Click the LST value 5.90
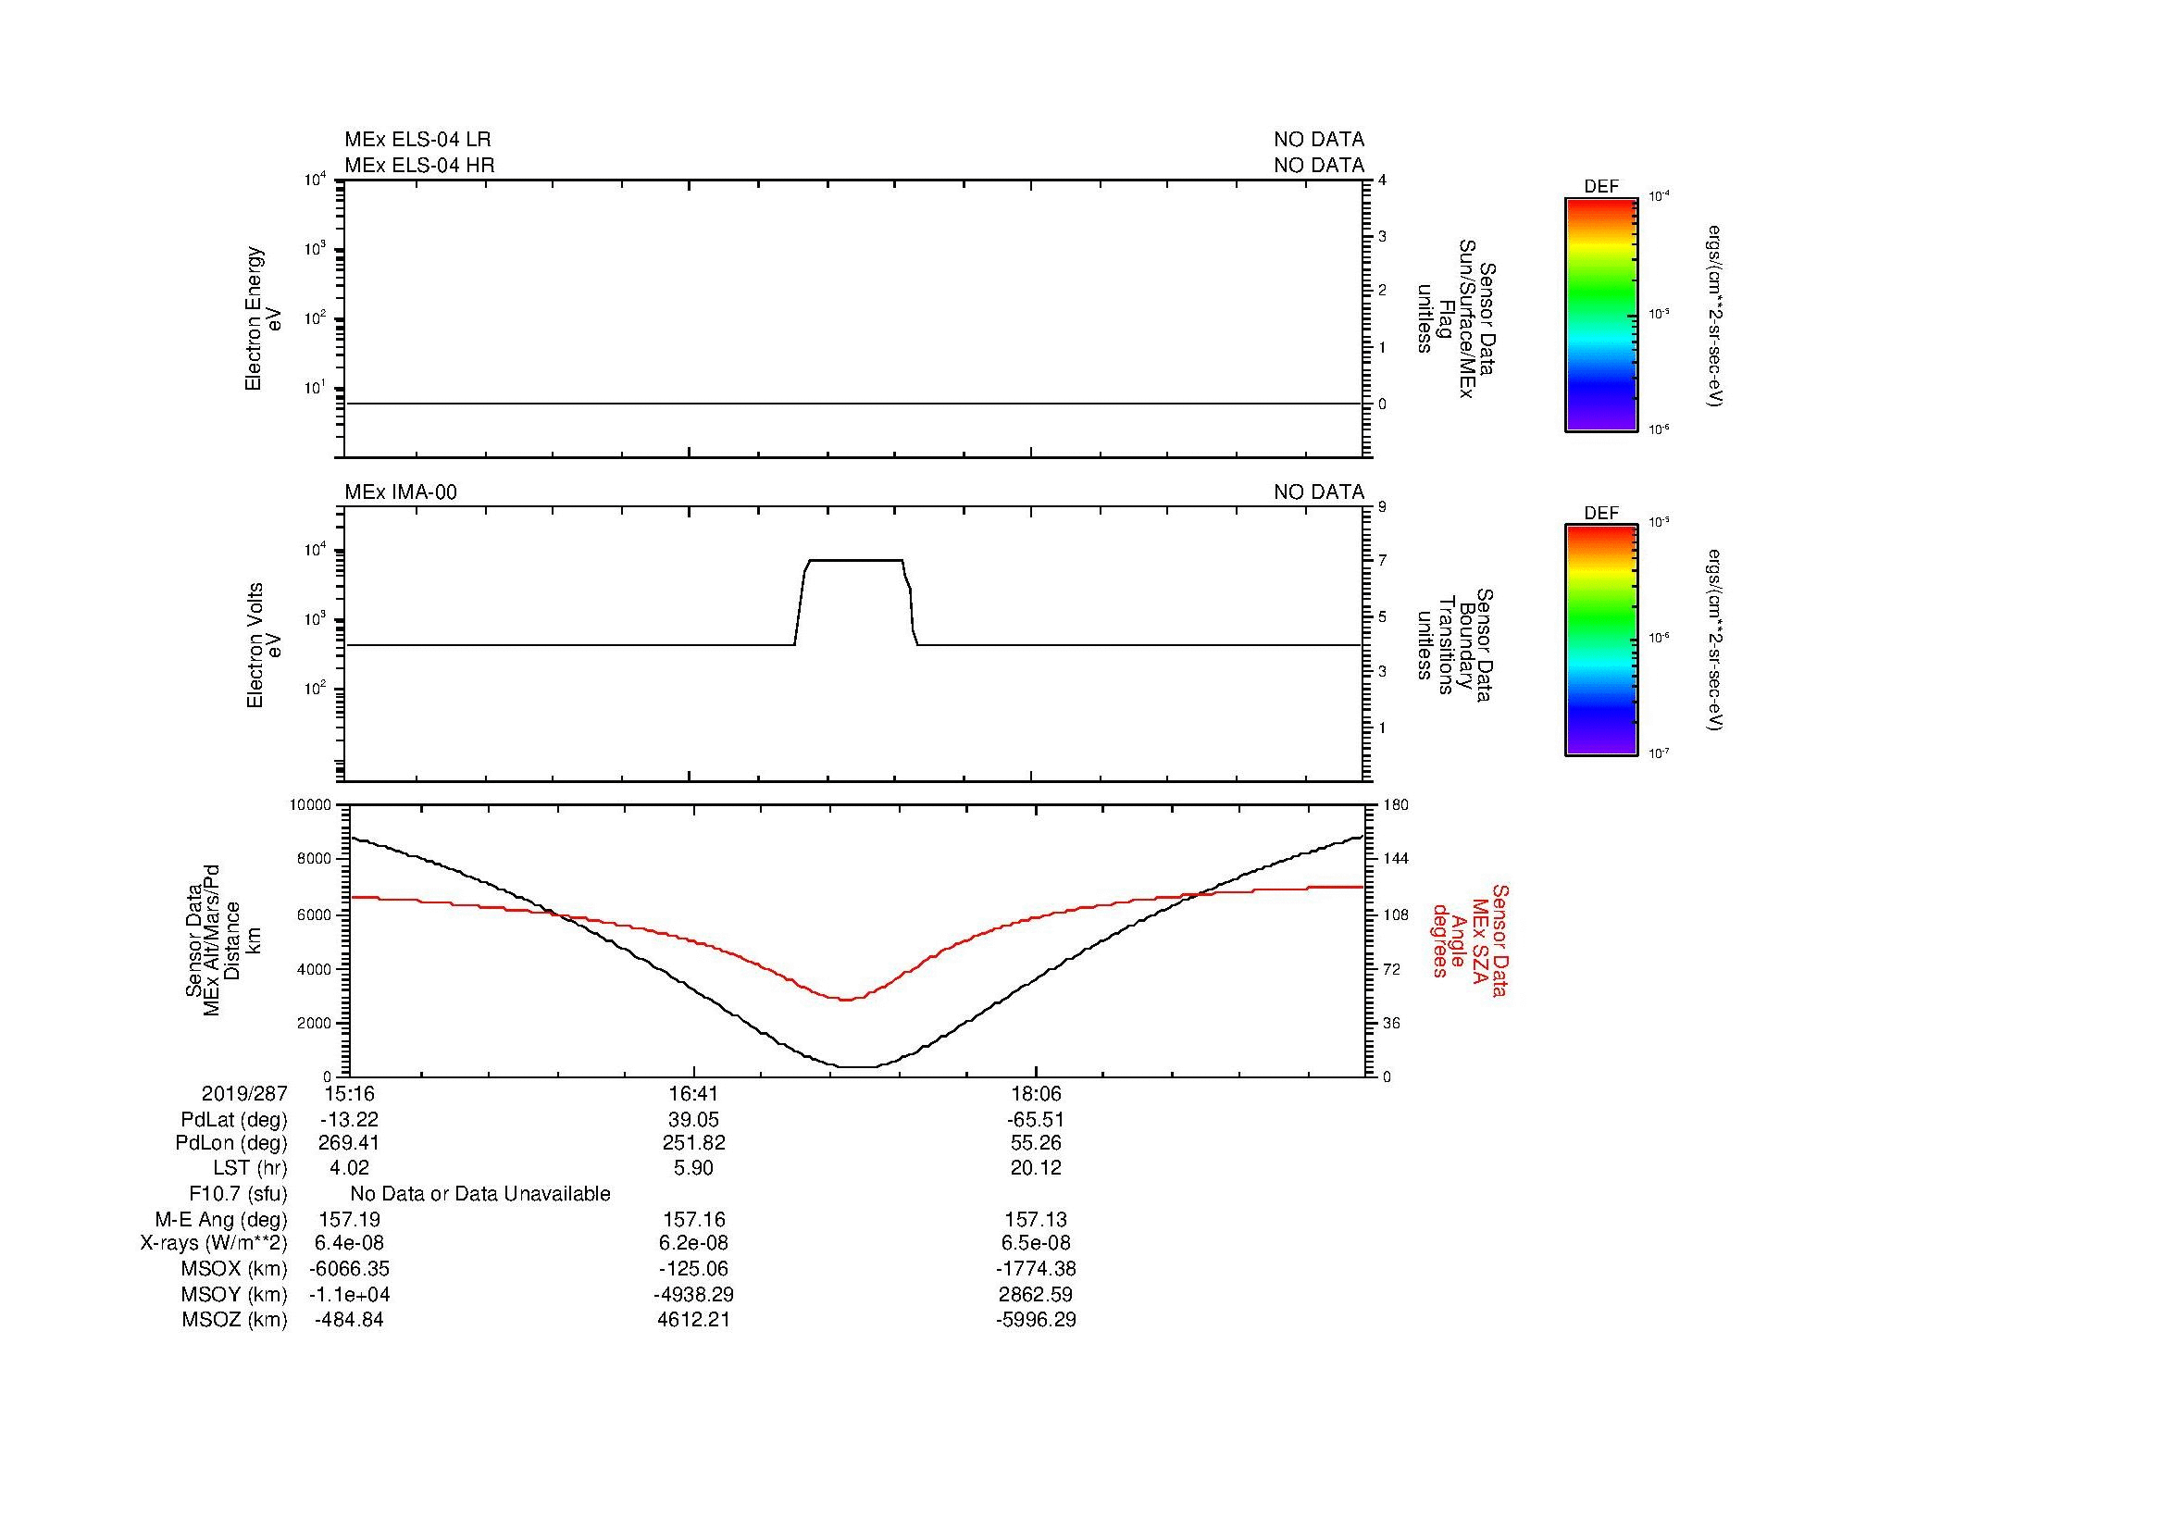 [x=693, y=1168]
